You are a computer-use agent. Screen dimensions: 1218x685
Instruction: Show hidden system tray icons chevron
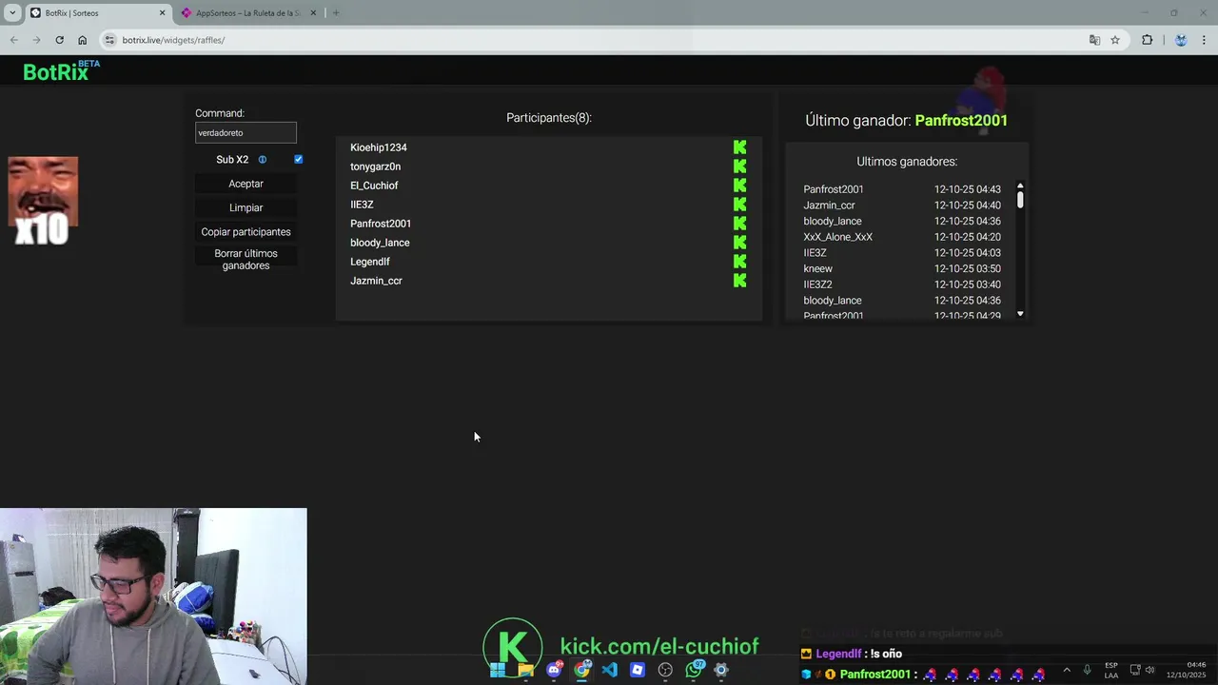click(x=1066, y=670)
